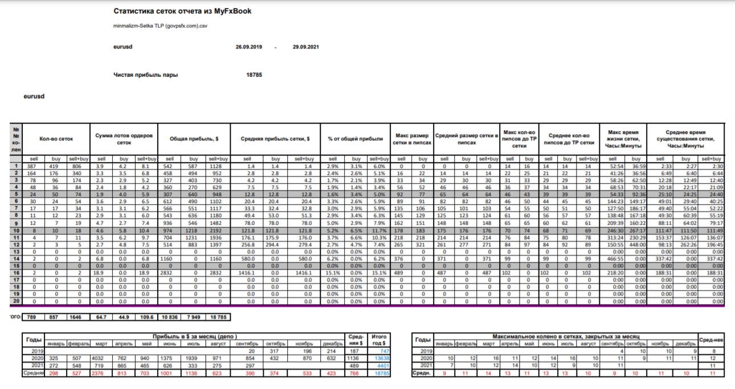
Task: Click the header 'Средняя прибыль сетки, $'
Action: point(275,139)
